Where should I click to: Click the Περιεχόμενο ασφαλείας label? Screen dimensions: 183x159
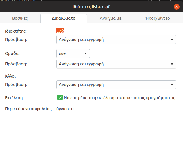[x=29, y=109]
